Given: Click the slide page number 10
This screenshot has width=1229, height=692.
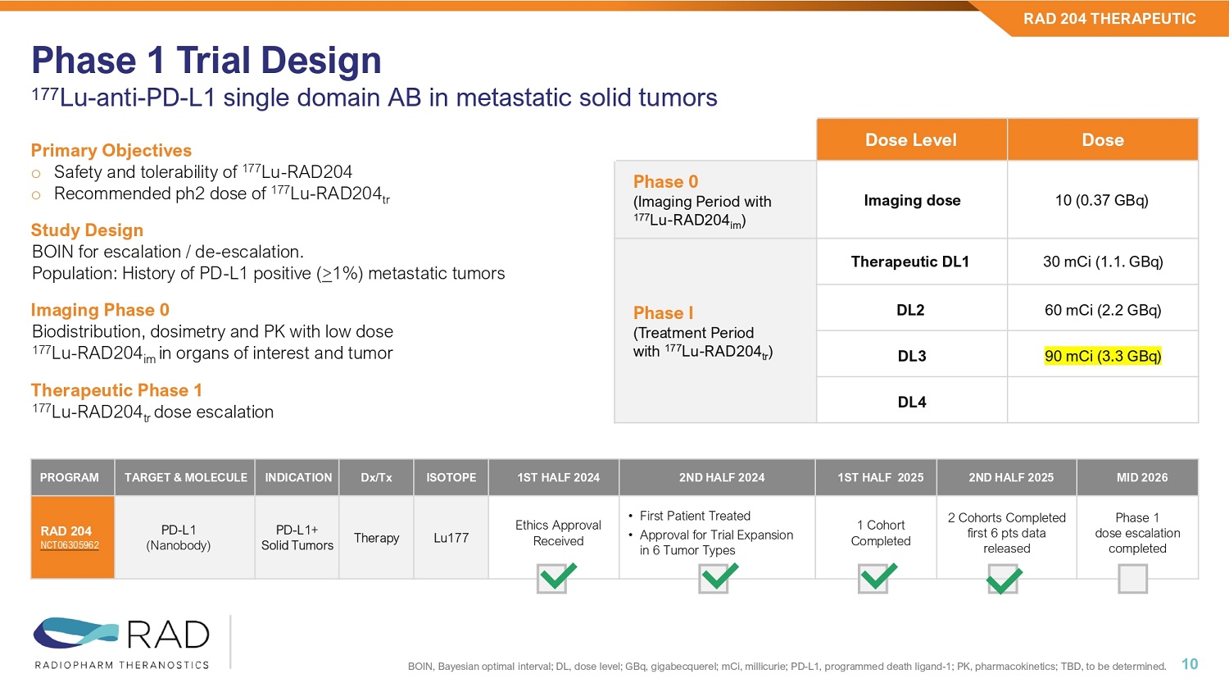Looking at the screenshot, I should pyautogui.click(x=1189, y=664).
